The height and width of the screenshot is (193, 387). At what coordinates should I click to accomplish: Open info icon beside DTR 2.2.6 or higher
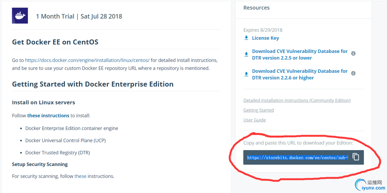point(353,73)
